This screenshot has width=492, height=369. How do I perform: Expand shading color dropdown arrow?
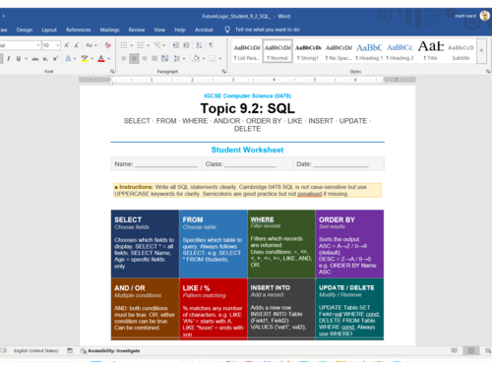(x=204, y=59)
